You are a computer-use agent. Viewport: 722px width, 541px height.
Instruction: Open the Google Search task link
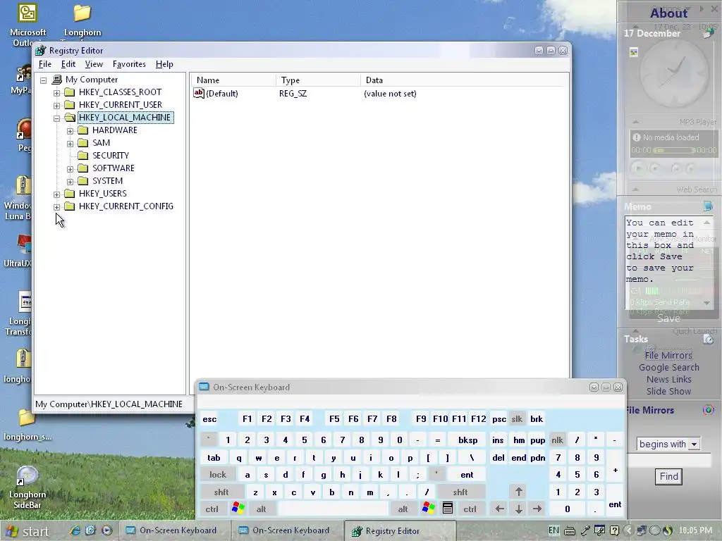(x=668, y=367)
